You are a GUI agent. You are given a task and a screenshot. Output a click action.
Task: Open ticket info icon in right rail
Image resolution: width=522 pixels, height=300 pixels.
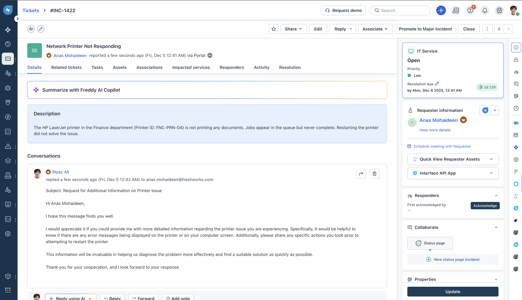coord(516,48)
